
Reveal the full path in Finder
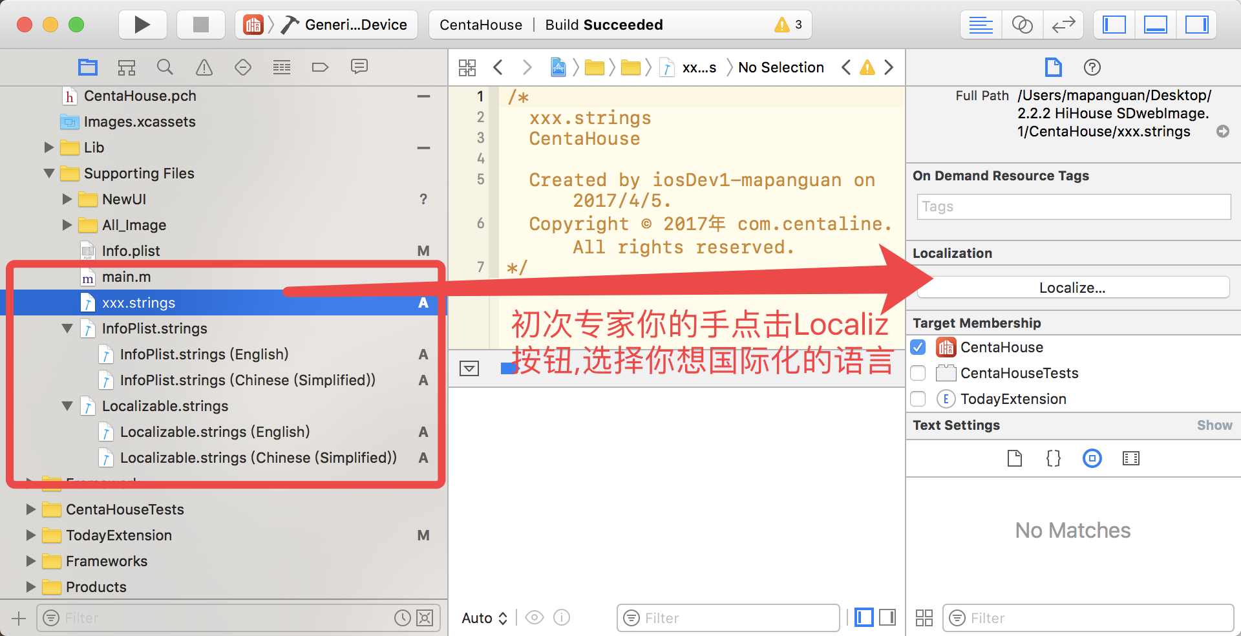[x=1223, y=131]
